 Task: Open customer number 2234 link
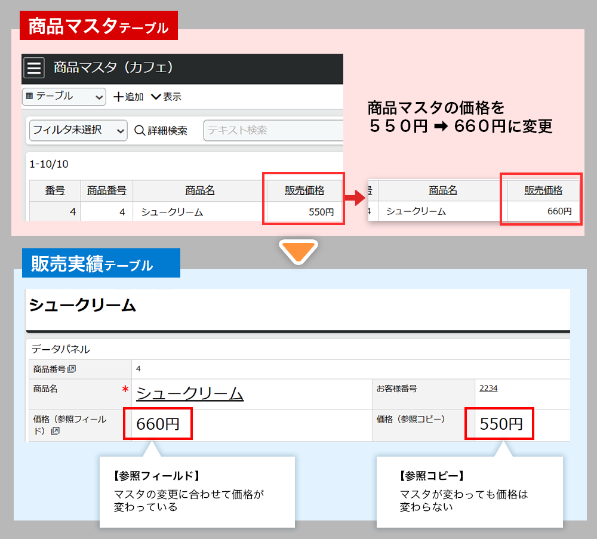(488, 388)
